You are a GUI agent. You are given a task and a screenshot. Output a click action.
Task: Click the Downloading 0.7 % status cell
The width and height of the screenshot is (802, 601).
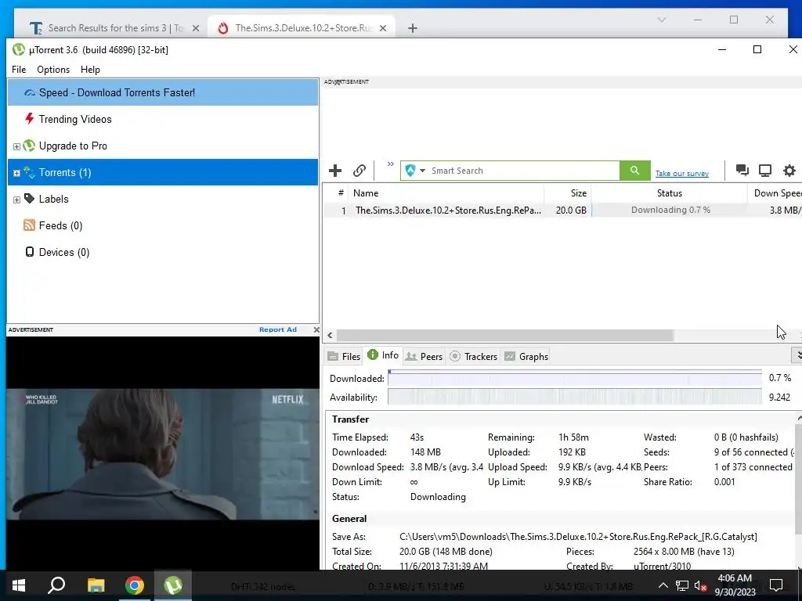[x=670, y=210]
